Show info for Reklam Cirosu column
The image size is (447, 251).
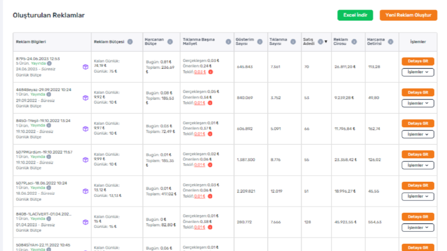(x=354, y=42)
